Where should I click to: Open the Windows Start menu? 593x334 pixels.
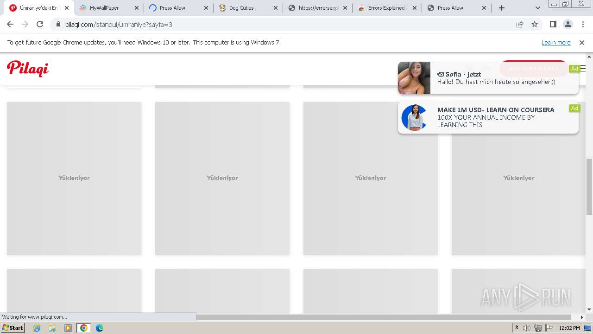click(x=13, y=328)
